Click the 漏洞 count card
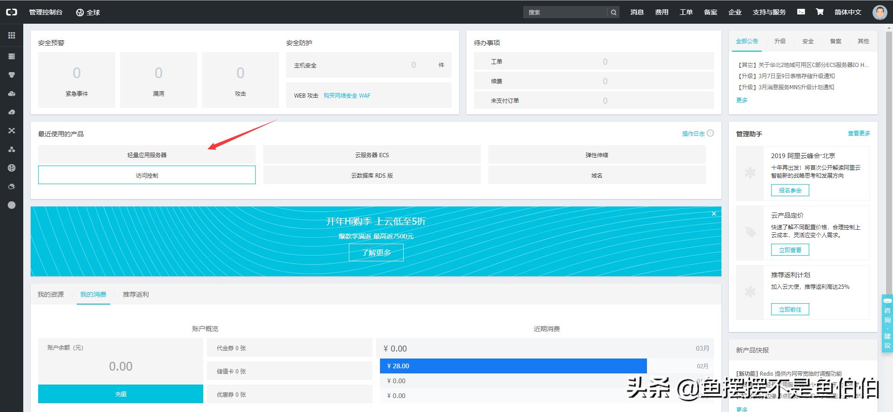Image resolution: width=893 pixels, height=412 pixels. [x=159, y=80]
